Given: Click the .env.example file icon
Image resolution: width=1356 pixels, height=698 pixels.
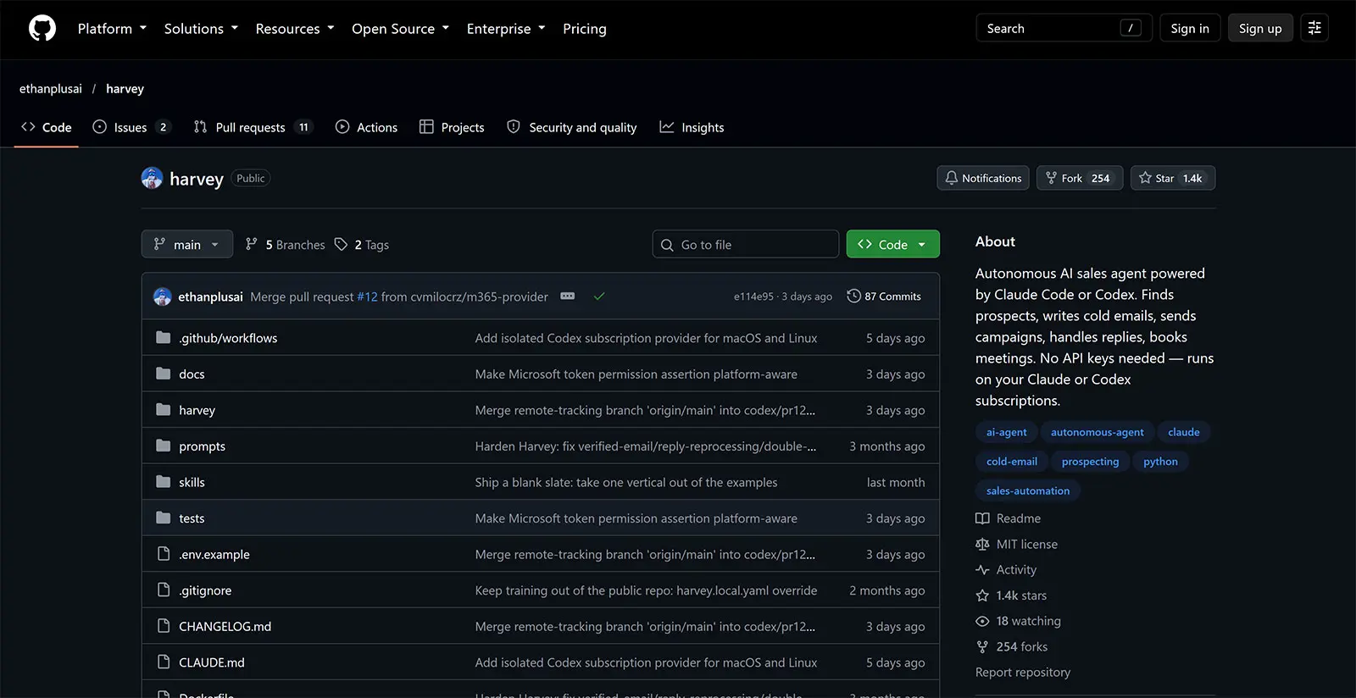Looking at the screenshot, I should [164, 554].
